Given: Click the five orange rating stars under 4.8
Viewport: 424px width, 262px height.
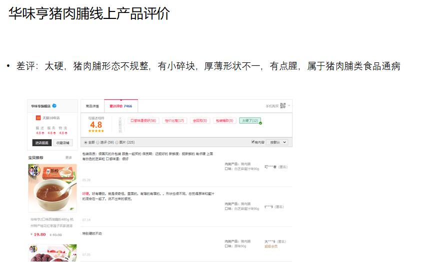Looking at the screenshot, I should 96,131.
